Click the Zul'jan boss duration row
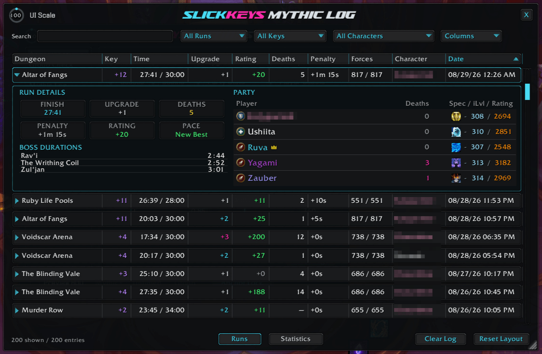Image resolution: width=542 pixels, height=354 pixels. pos(122,169)
